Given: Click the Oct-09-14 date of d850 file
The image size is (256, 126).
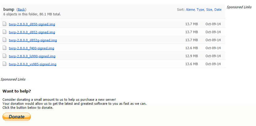Looking at the screenshot, I should click(213, 24).
